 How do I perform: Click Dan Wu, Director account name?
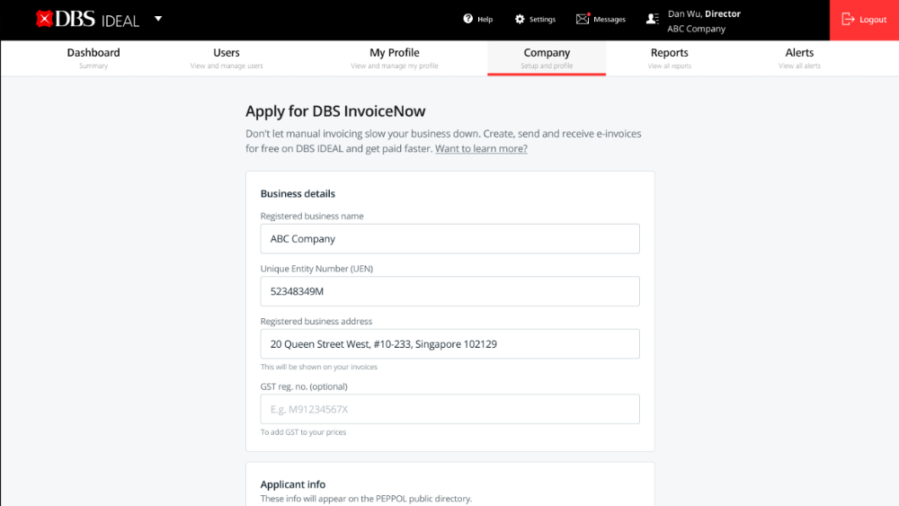704,13
